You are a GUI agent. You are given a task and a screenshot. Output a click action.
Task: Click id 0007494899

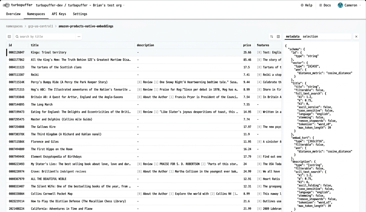coord(16,149)
